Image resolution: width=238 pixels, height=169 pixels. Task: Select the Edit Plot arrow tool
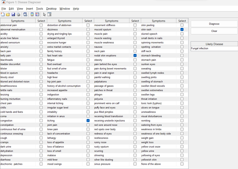(44, 14)
